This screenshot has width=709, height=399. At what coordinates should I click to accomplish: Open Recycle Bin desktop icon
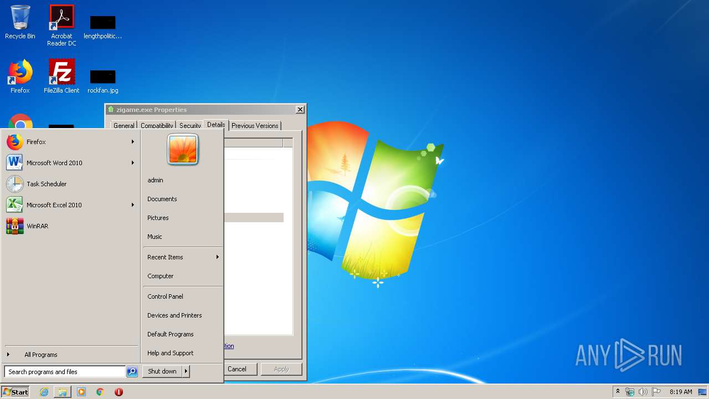20,22
